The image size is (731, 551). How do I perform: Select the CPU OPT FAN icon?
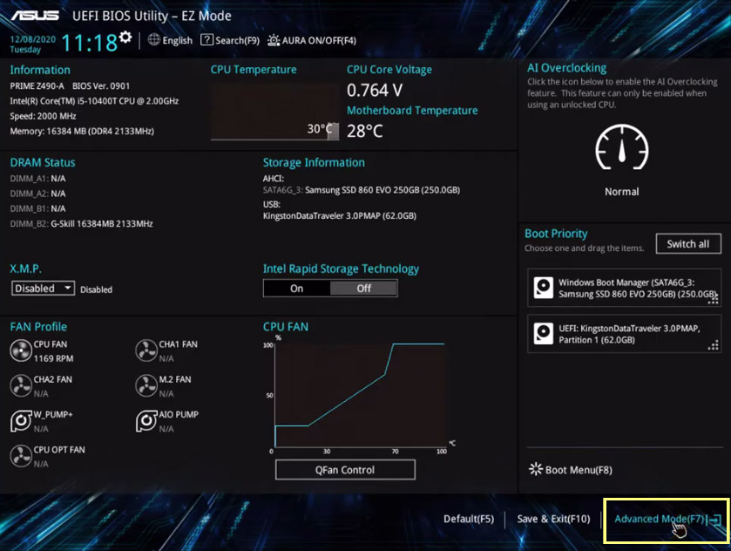point(21,456)
